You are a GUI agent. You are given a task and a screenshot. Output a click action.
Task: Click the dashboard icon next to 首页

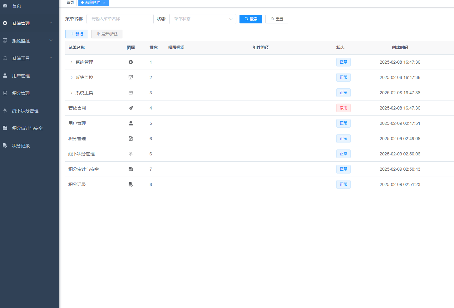click(4, 6)
